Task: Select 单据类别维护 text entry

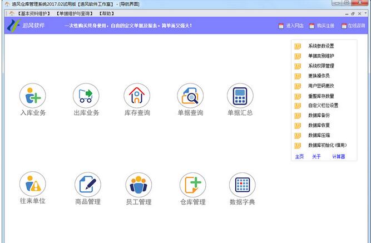Action: (321, 56)
